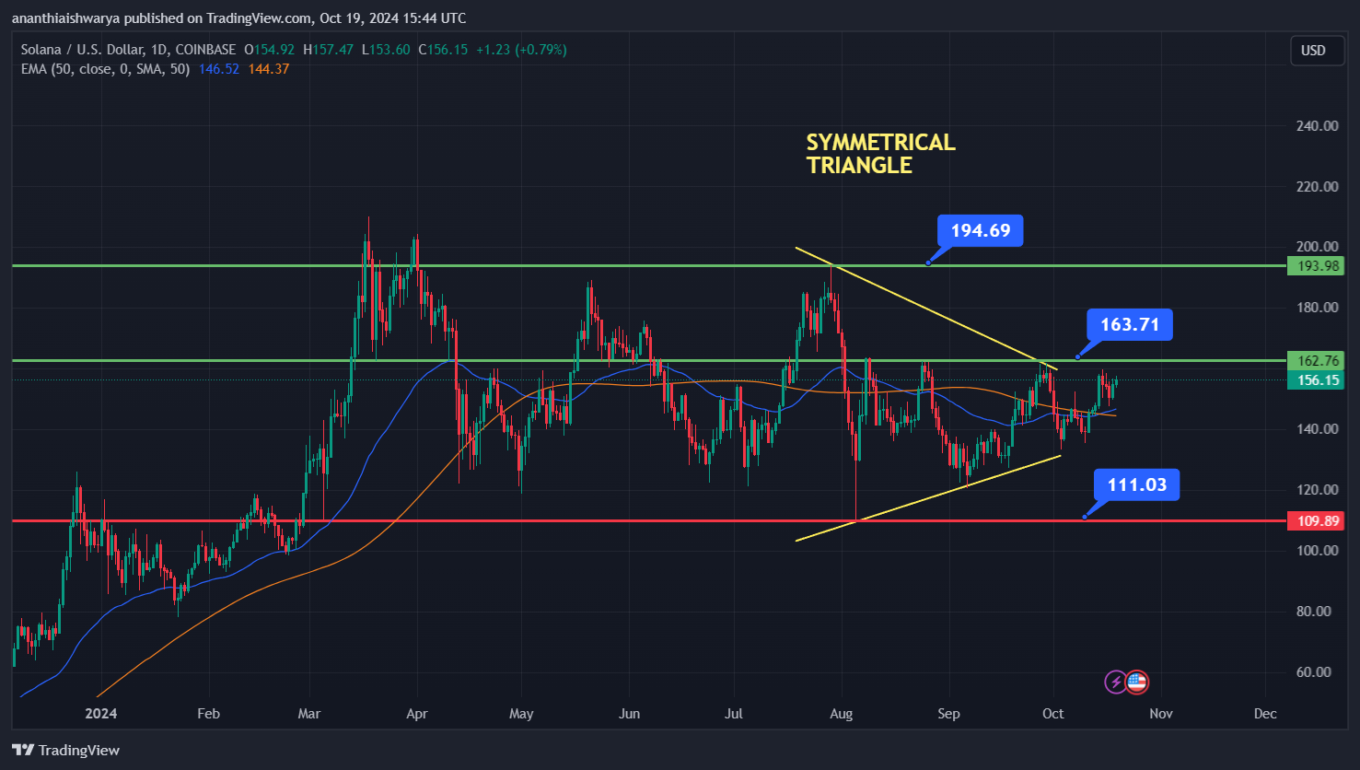Click the EMA (50, close, 0, SMA, 50) indicator legend

pos(106,69)
